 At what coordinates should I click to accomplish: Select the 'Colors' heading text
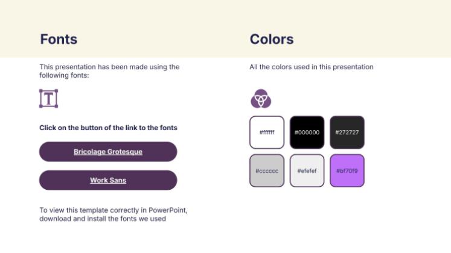coord(272,39)
